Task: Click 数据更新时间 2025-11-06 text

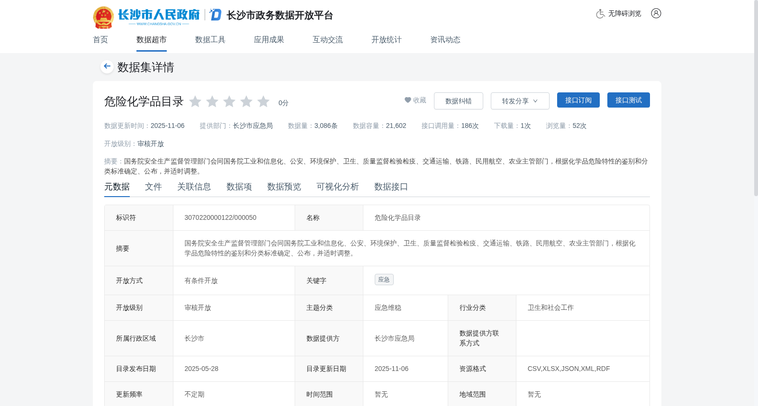Action: coord(144,126)
